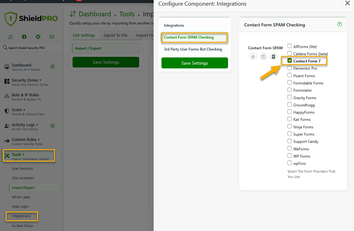Switch to Export To File tab
This screenshot has height=231, width=354.
tap(115, 35)
